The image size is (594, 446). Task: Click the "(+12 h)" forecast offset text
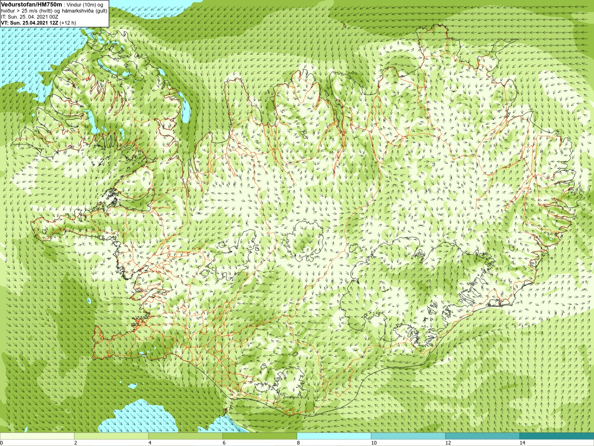(x=68, y=23)
